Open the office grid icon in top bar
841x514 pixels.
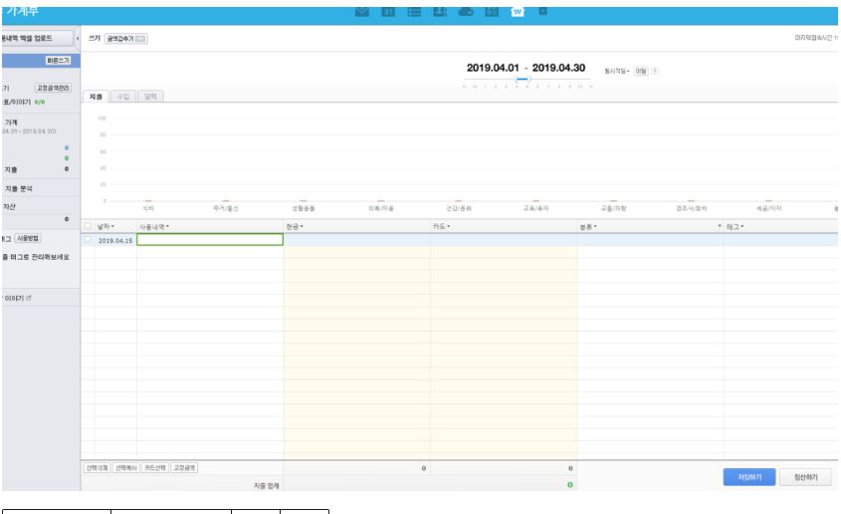click(x=492, y=11)
